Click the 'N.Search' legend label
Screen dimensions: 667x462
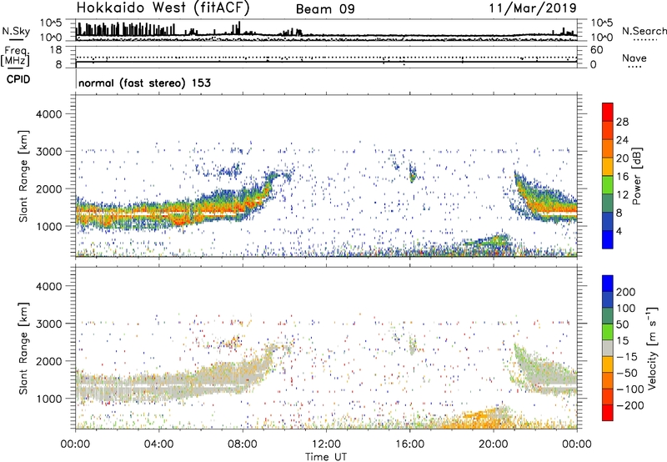pyautogui.click(x=644, y=31)
